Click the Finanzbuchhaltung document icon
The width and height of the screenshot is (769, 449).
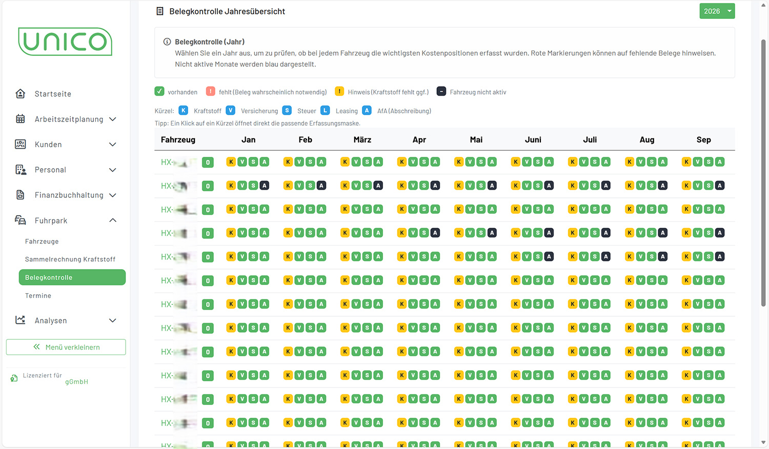click(21, 195)
